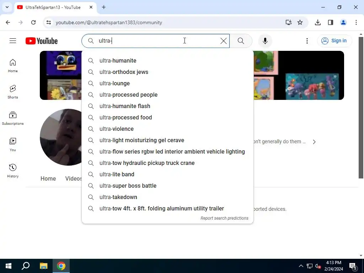The width and height of the screenshot is (364, 273).
Task: Click the muted volume tray icon
Action: click(318, 266)
